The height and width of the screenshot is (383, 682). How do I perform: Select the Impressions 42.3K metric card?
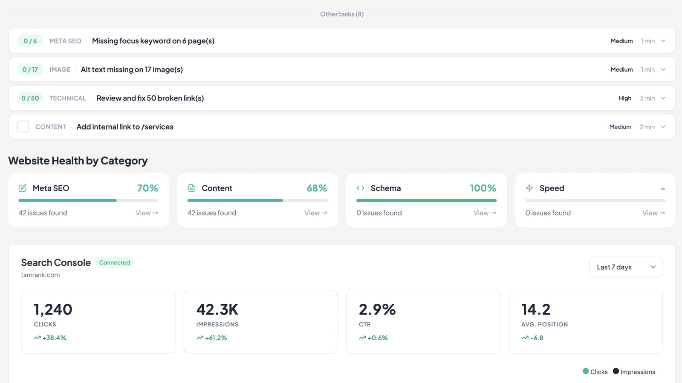coord(260,322)
